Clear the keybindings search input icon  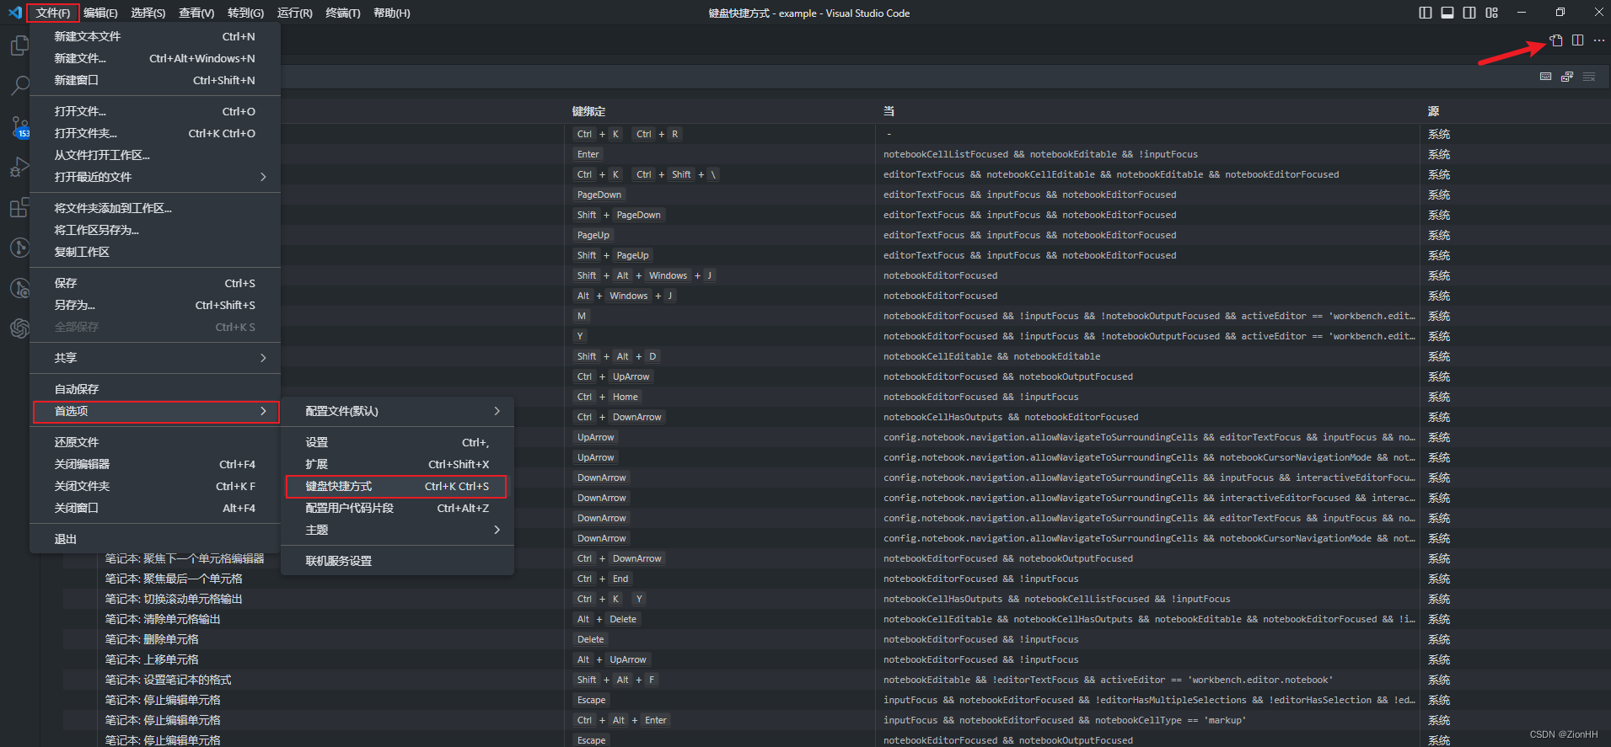coord(1589,77)
